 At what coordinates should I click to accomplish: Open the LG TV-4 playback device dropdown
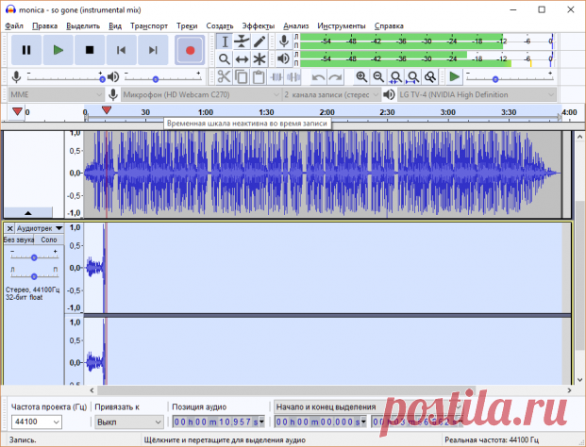tap(477, 95)
